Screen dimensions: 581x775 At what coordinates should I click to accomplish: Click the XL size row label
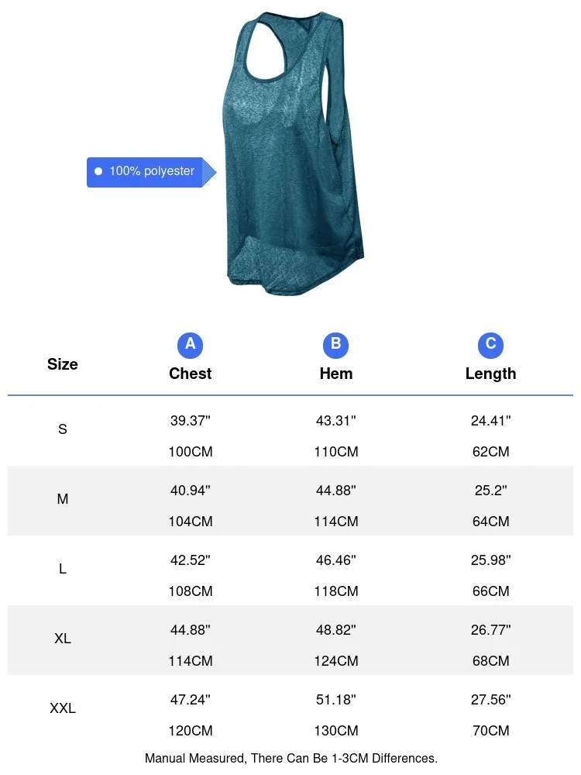tap(63, 639)
